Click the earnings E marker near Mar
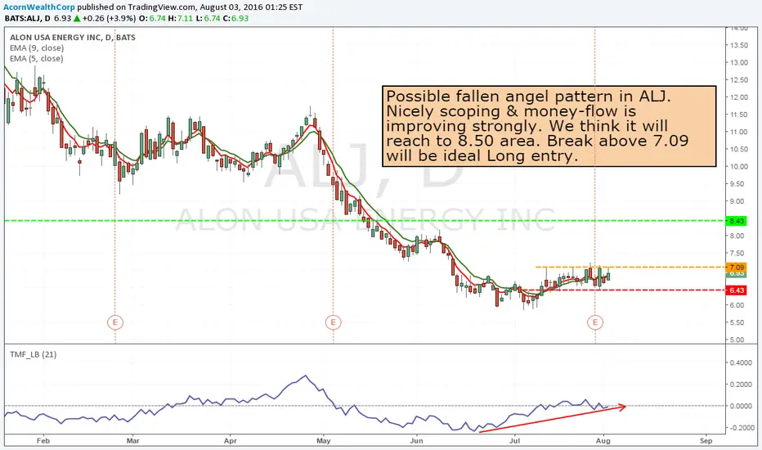This screenshot has height=450, width=762. (115, 322)
